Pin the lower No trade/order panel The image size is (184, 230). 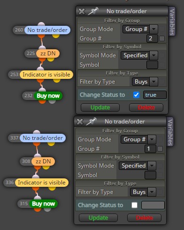91,122
